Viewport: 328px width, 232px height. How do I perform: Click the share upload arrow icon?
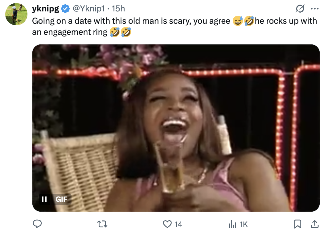tap(314, 224)
